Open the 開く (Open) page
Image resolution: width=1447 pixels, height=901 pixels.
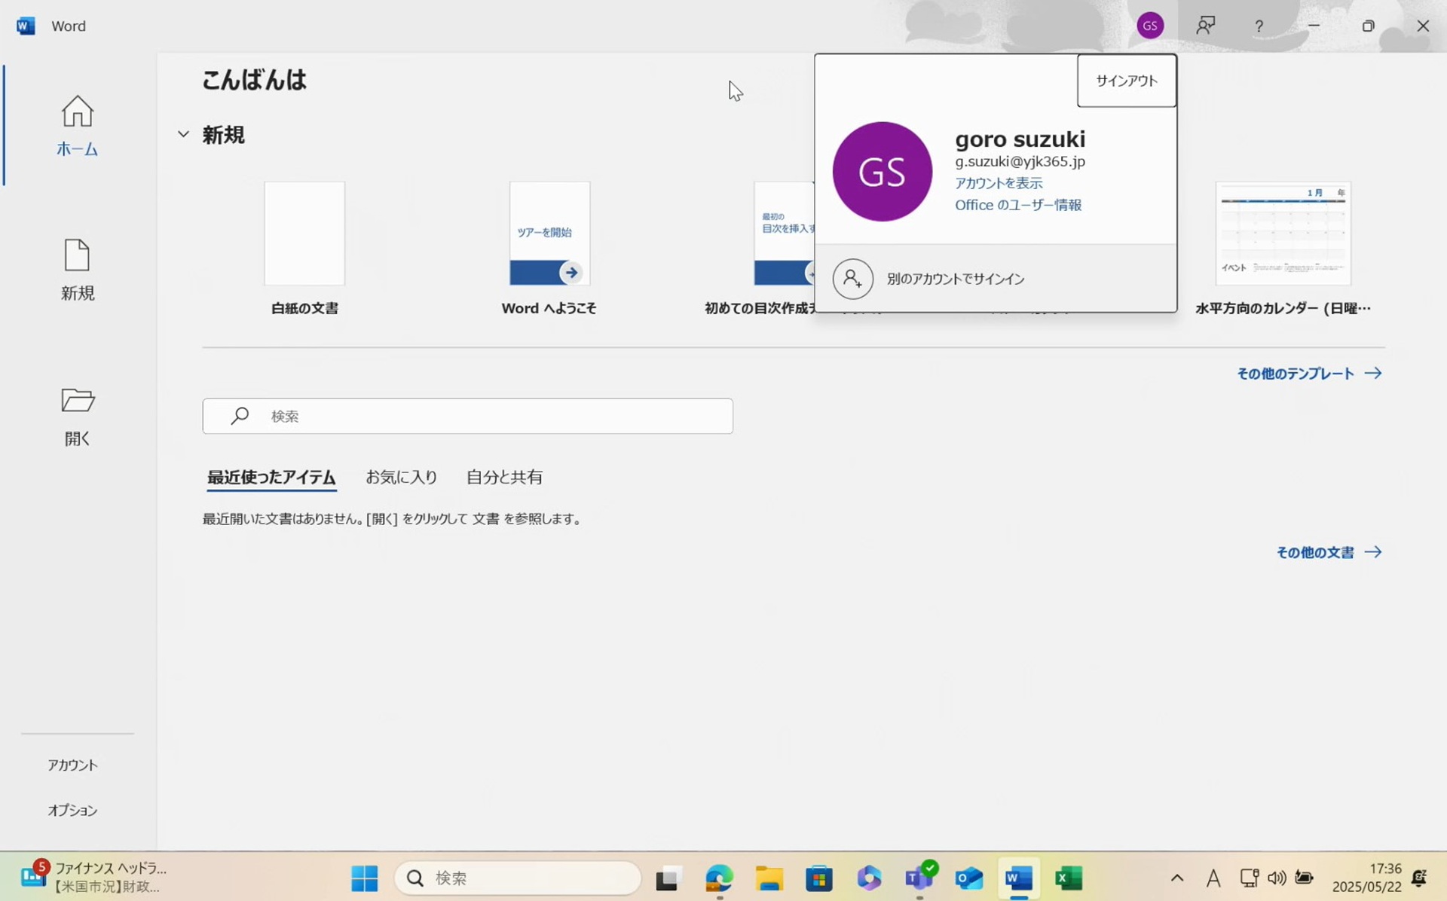coord(77,417)
